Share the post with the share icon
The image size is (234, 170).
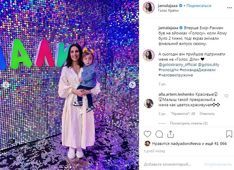pyautogui.click(x=171, y=134)
